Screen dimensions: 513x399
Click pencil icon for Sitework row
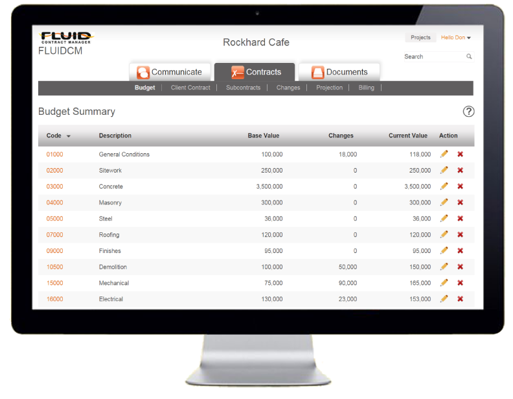(x=444, y=170)
